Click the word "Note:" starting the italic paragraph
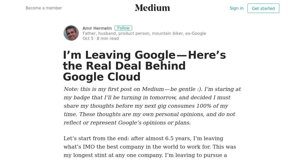Viewport: 305px width, 160px height. [x=71, y=89]
